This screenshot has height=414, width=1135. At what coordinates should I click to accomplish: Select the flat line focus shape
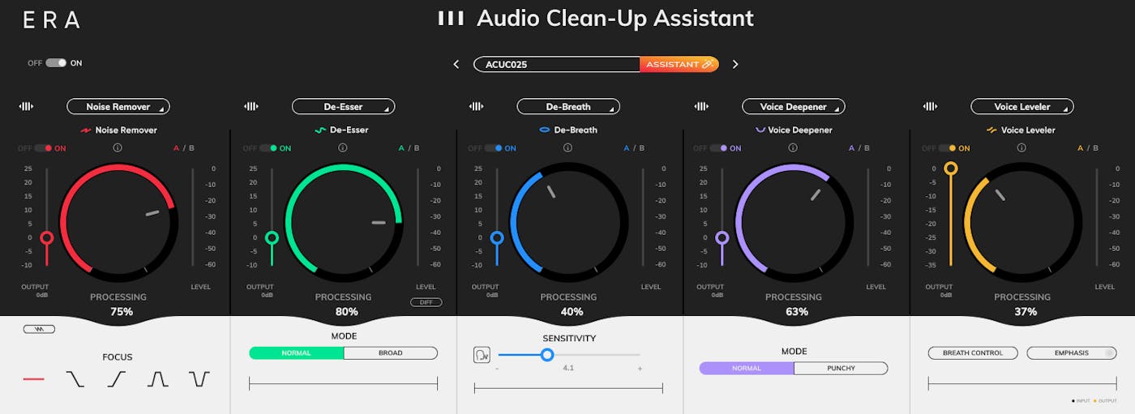(34, 378)
